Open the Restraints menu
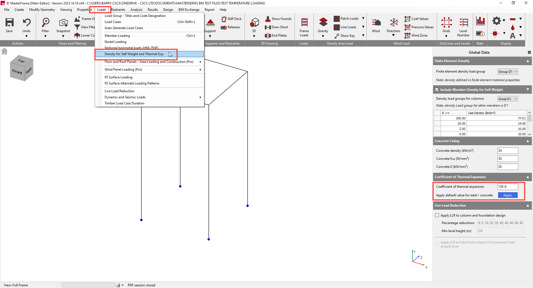This screenshot has width=533, height=288. point(118,10)
